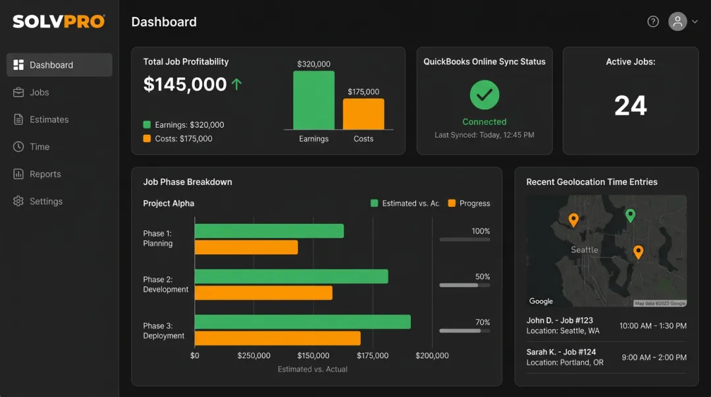The image size is (711, 397).
Task: Click the $145,000 profitability total
Action: 185,84
